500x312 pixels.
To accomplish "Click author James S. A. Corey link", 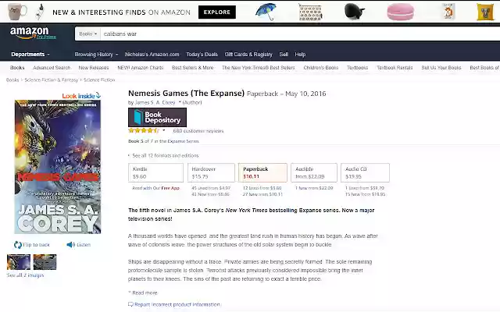I will coord(155,102).
